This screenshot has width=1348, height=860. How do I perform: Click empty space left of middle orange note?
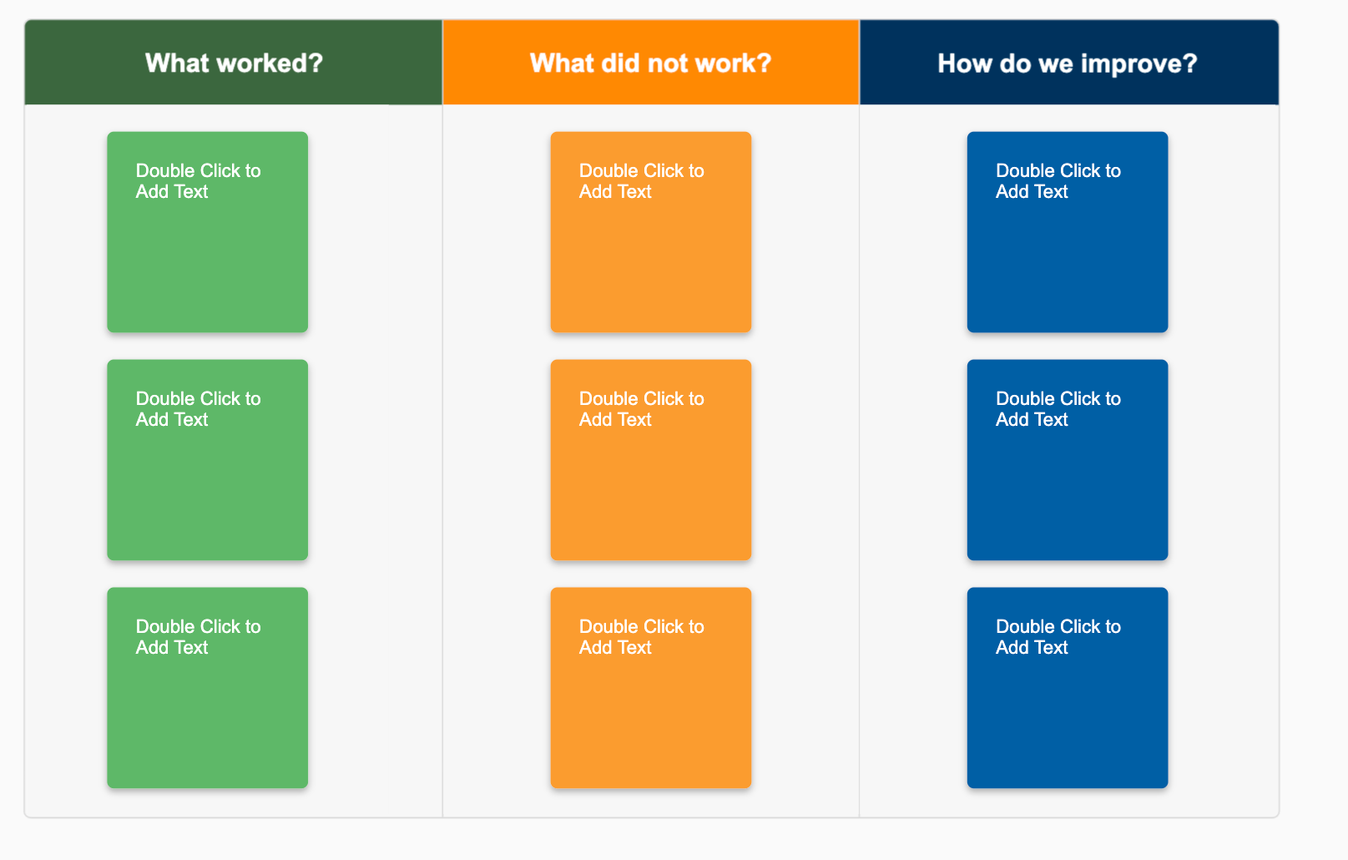coord(496,460)
